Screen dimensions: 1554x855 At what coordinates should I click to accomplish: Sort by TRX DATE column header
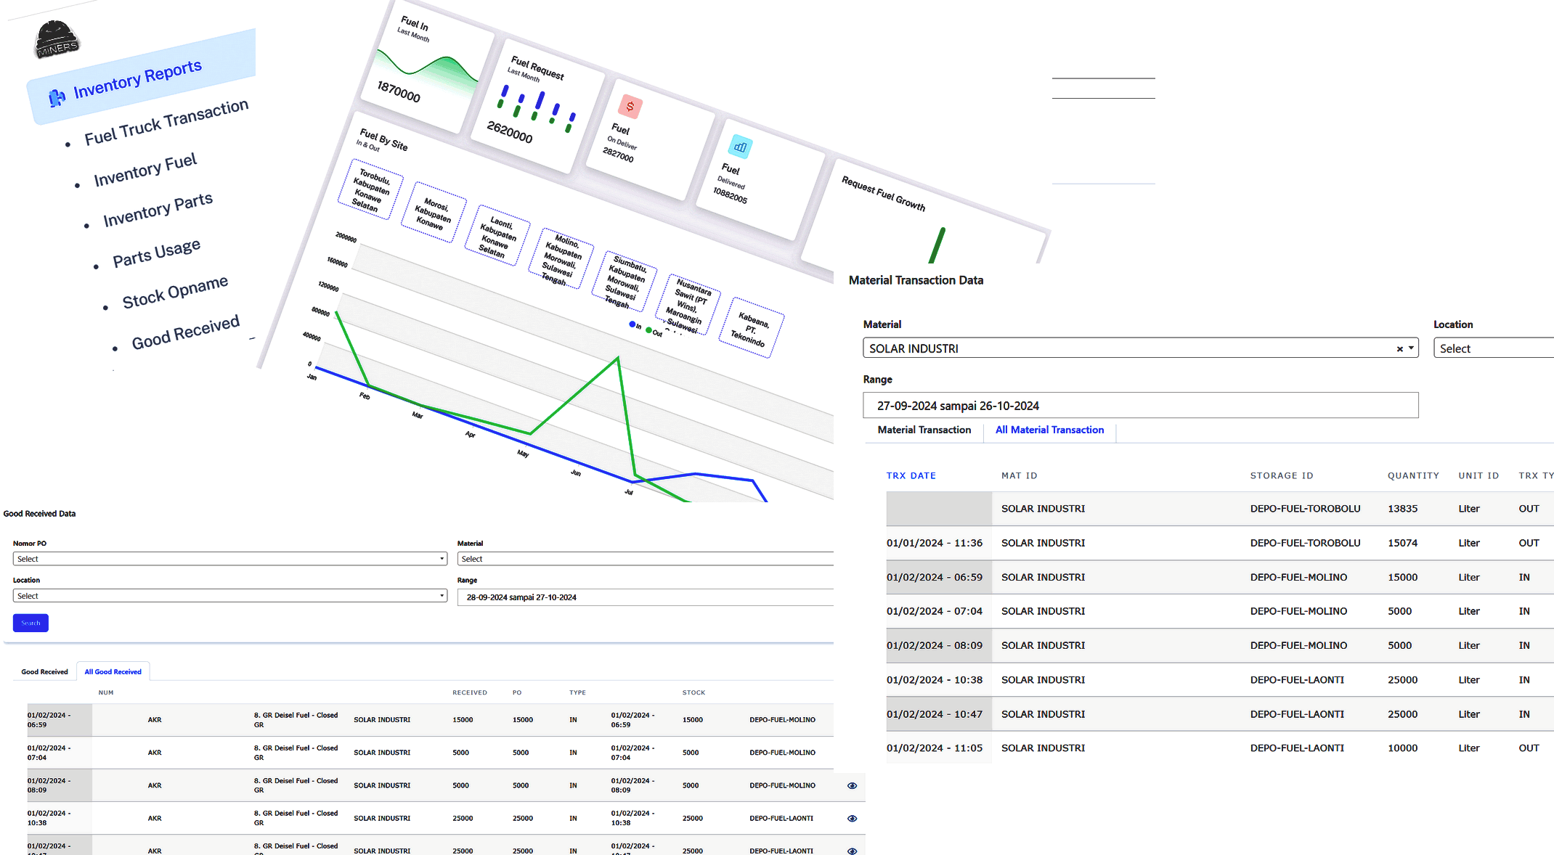click(911, 475)
